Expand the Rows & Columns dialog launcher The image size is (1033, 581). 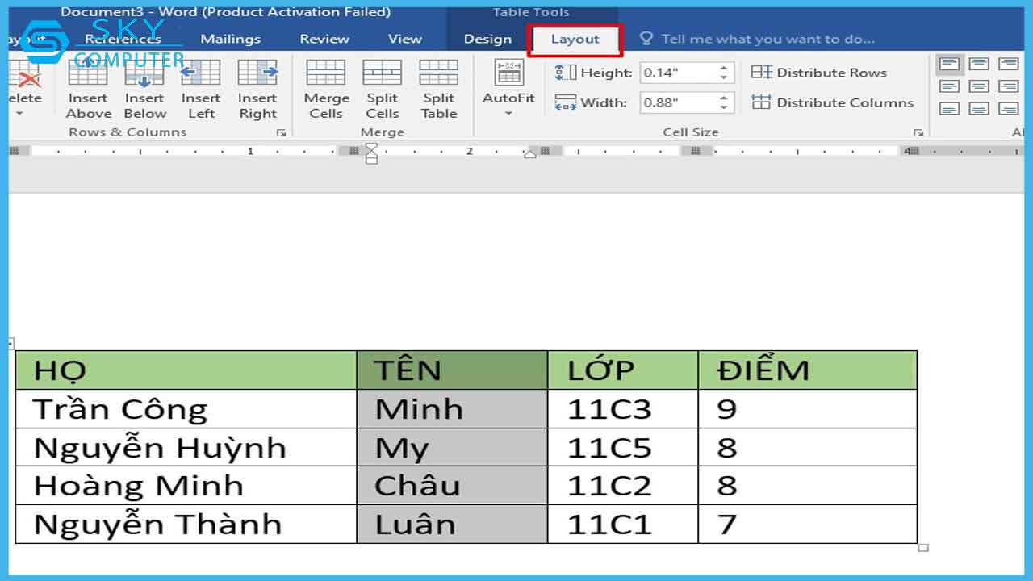coord(281,132)
